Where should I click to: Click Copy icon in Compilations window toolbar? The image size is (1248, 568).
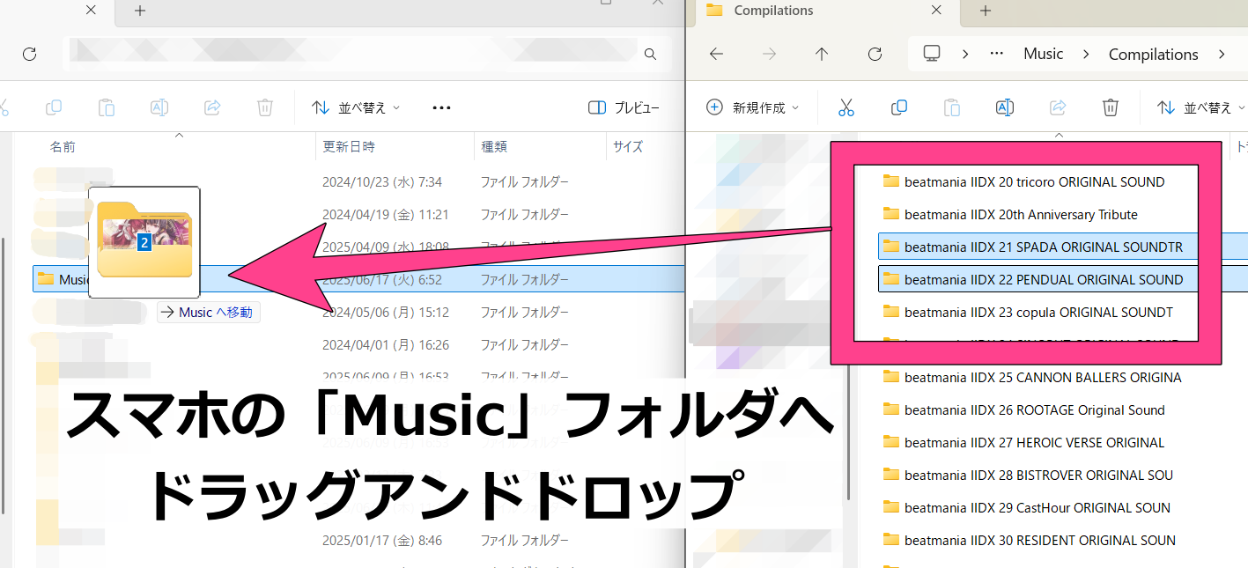[x=899, y=107]
